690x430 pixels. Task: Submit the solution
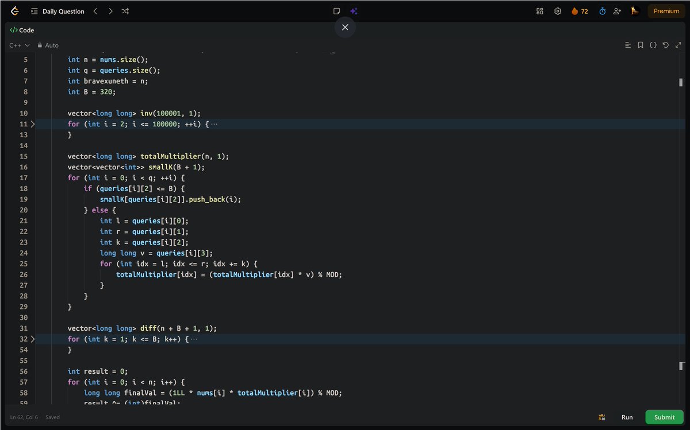coord(664,417)
